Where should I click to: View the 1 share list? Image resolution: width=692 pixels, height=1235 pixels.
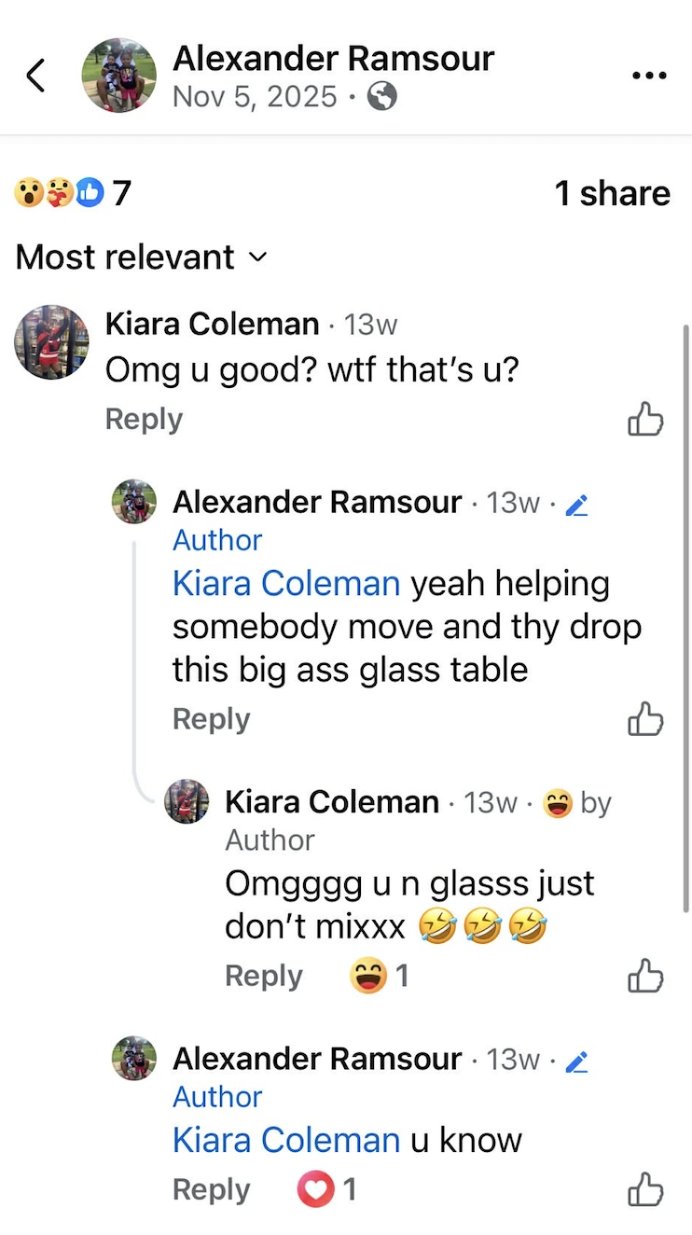click(612, 193)
